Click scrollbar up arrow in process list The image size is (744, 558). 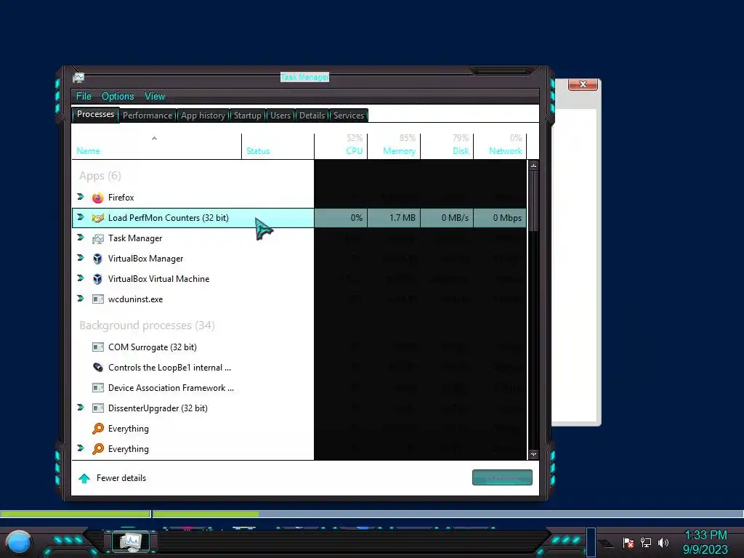click(x=533, y=166)
